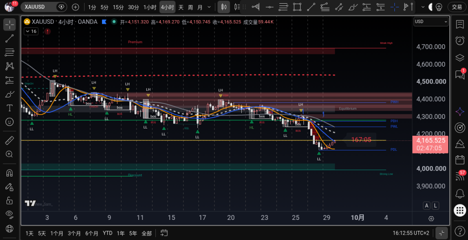Toggle log scale L button
This screenshot has height=240, width=468.
coord(436,205)
